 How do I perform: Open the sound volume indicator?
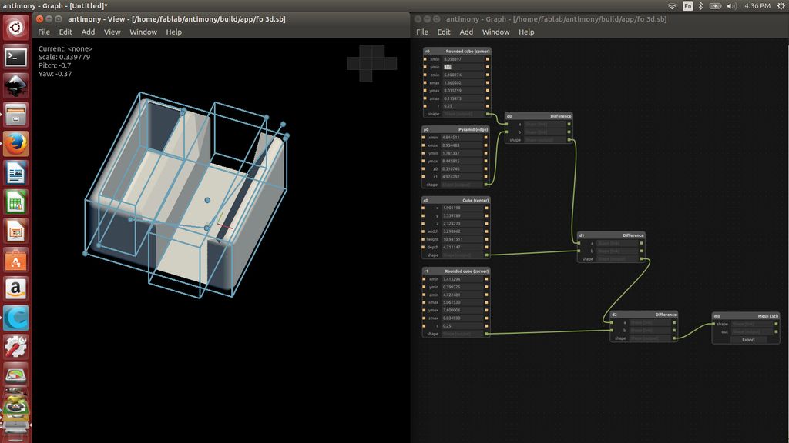pos(732,6)
